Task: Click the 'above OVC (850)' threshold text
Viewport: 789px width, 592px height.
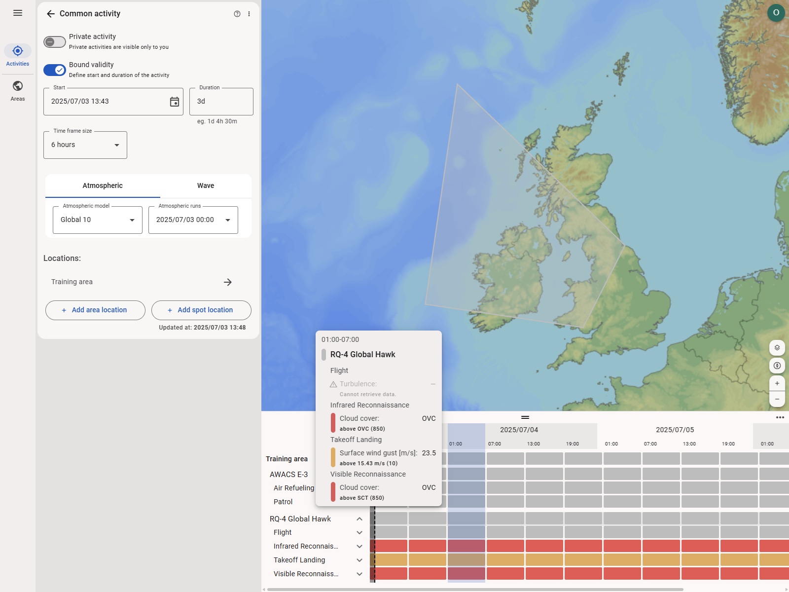Action: pos(362,429)
